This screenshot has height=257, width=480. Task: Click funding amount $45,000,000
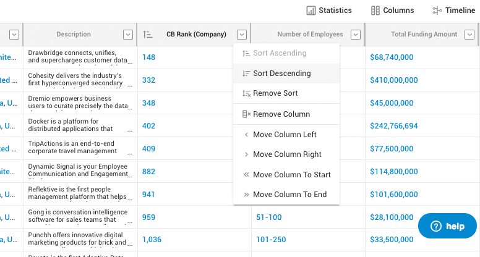[392, 103]
